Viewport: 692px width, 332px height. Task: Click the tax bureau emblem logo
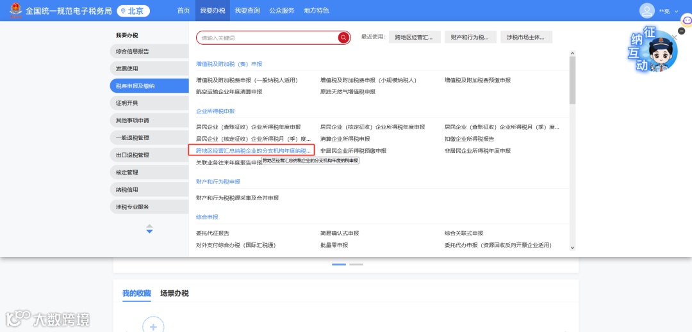click(x=16, y=10)
